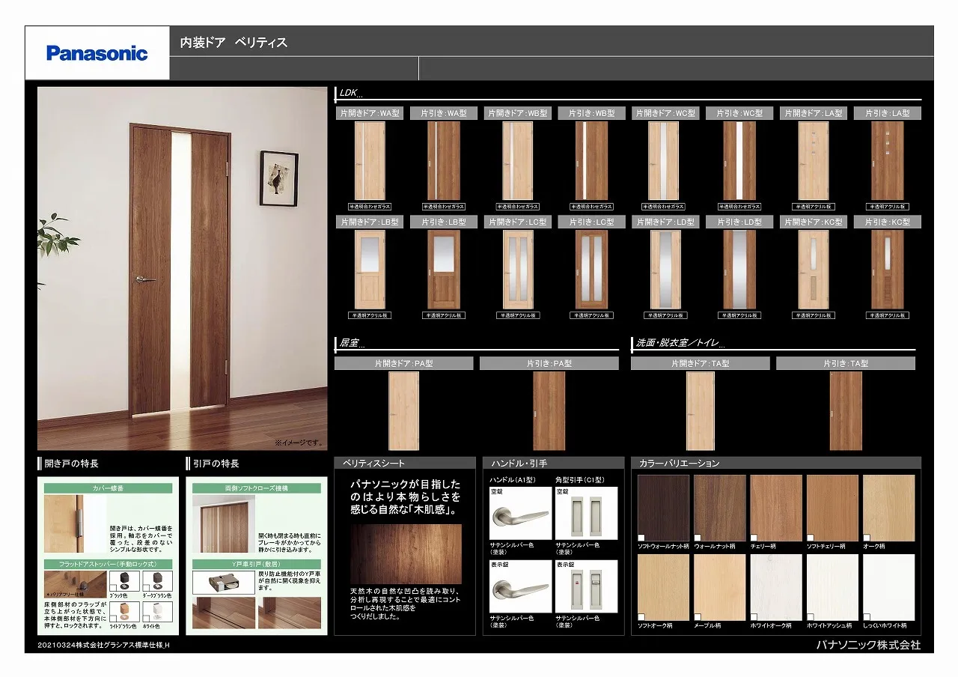Viewport: 958px width, 677px height.
Task: Choose the しっくいホワイト柄 swatch
Action: [888, 587]
